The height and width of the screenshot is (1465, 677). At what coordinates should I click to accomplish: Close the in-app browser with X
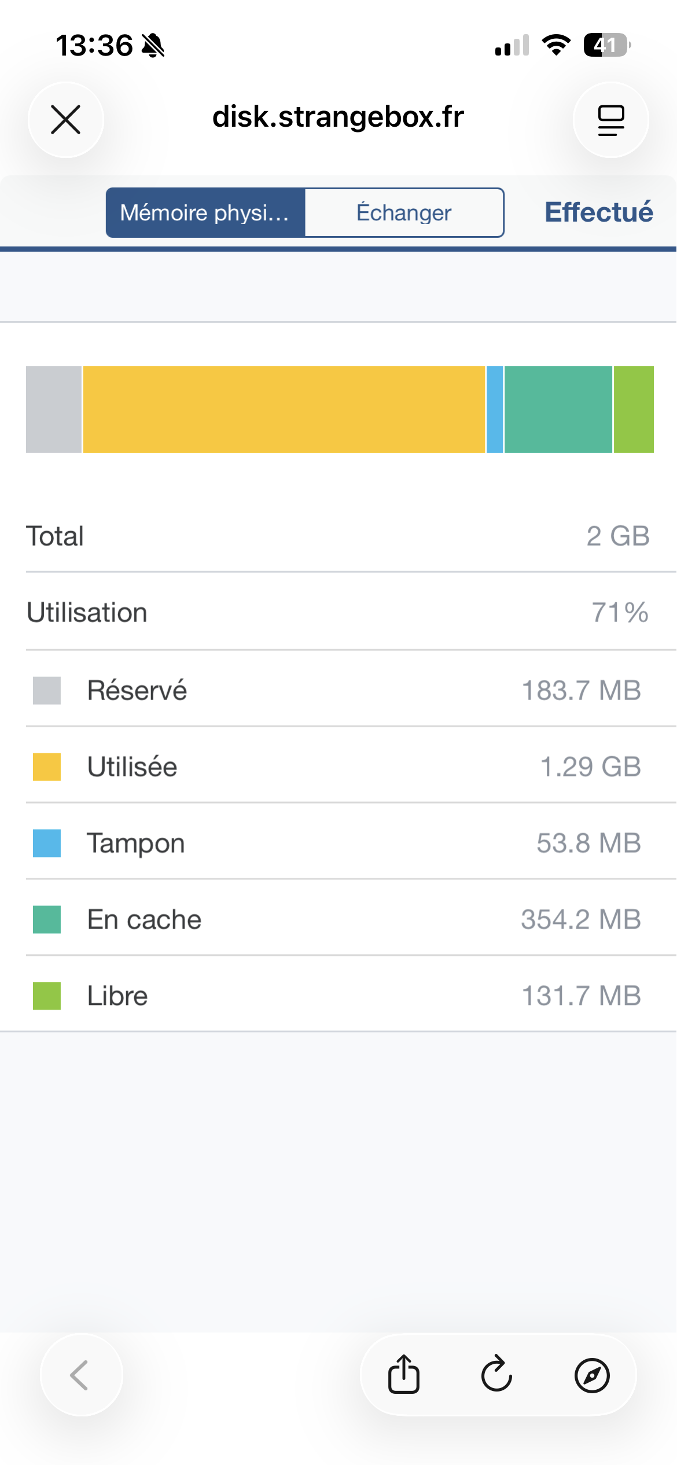pyautogui.click(x=66, y=120)
